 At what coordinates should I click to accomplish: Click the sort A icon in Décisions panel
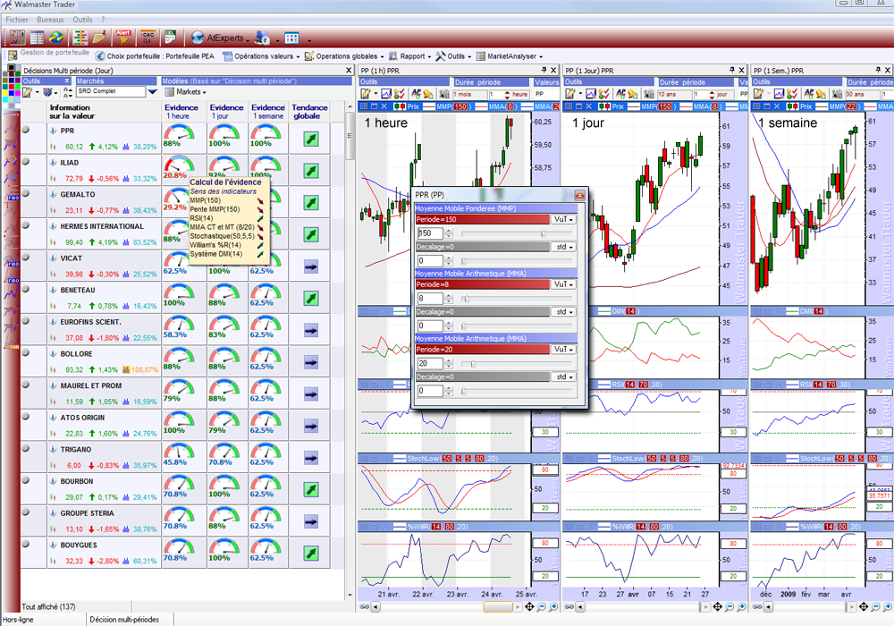pyautogui.click(x=68, y=92)
